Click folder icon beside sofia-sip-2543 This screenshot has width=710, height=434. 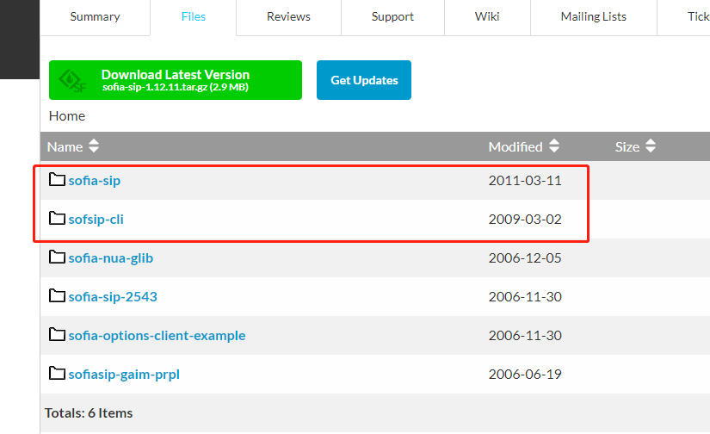click(57, 295)
